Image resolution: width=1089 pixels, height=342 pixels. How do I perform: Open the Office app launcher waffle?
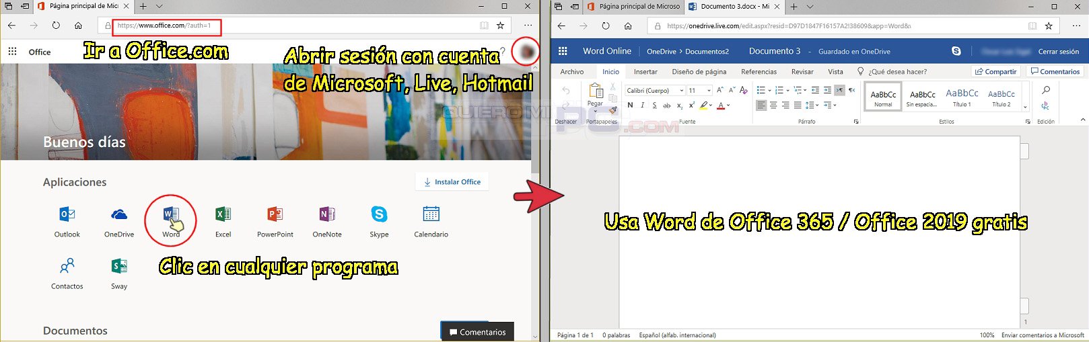pos(12,52)
